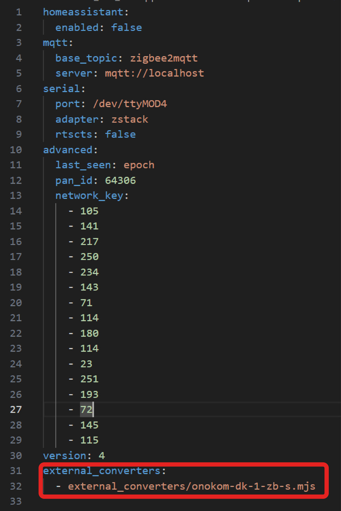Click the epoch value of last_seen
This screenshot has height=511, width=341.
[139, 165]
